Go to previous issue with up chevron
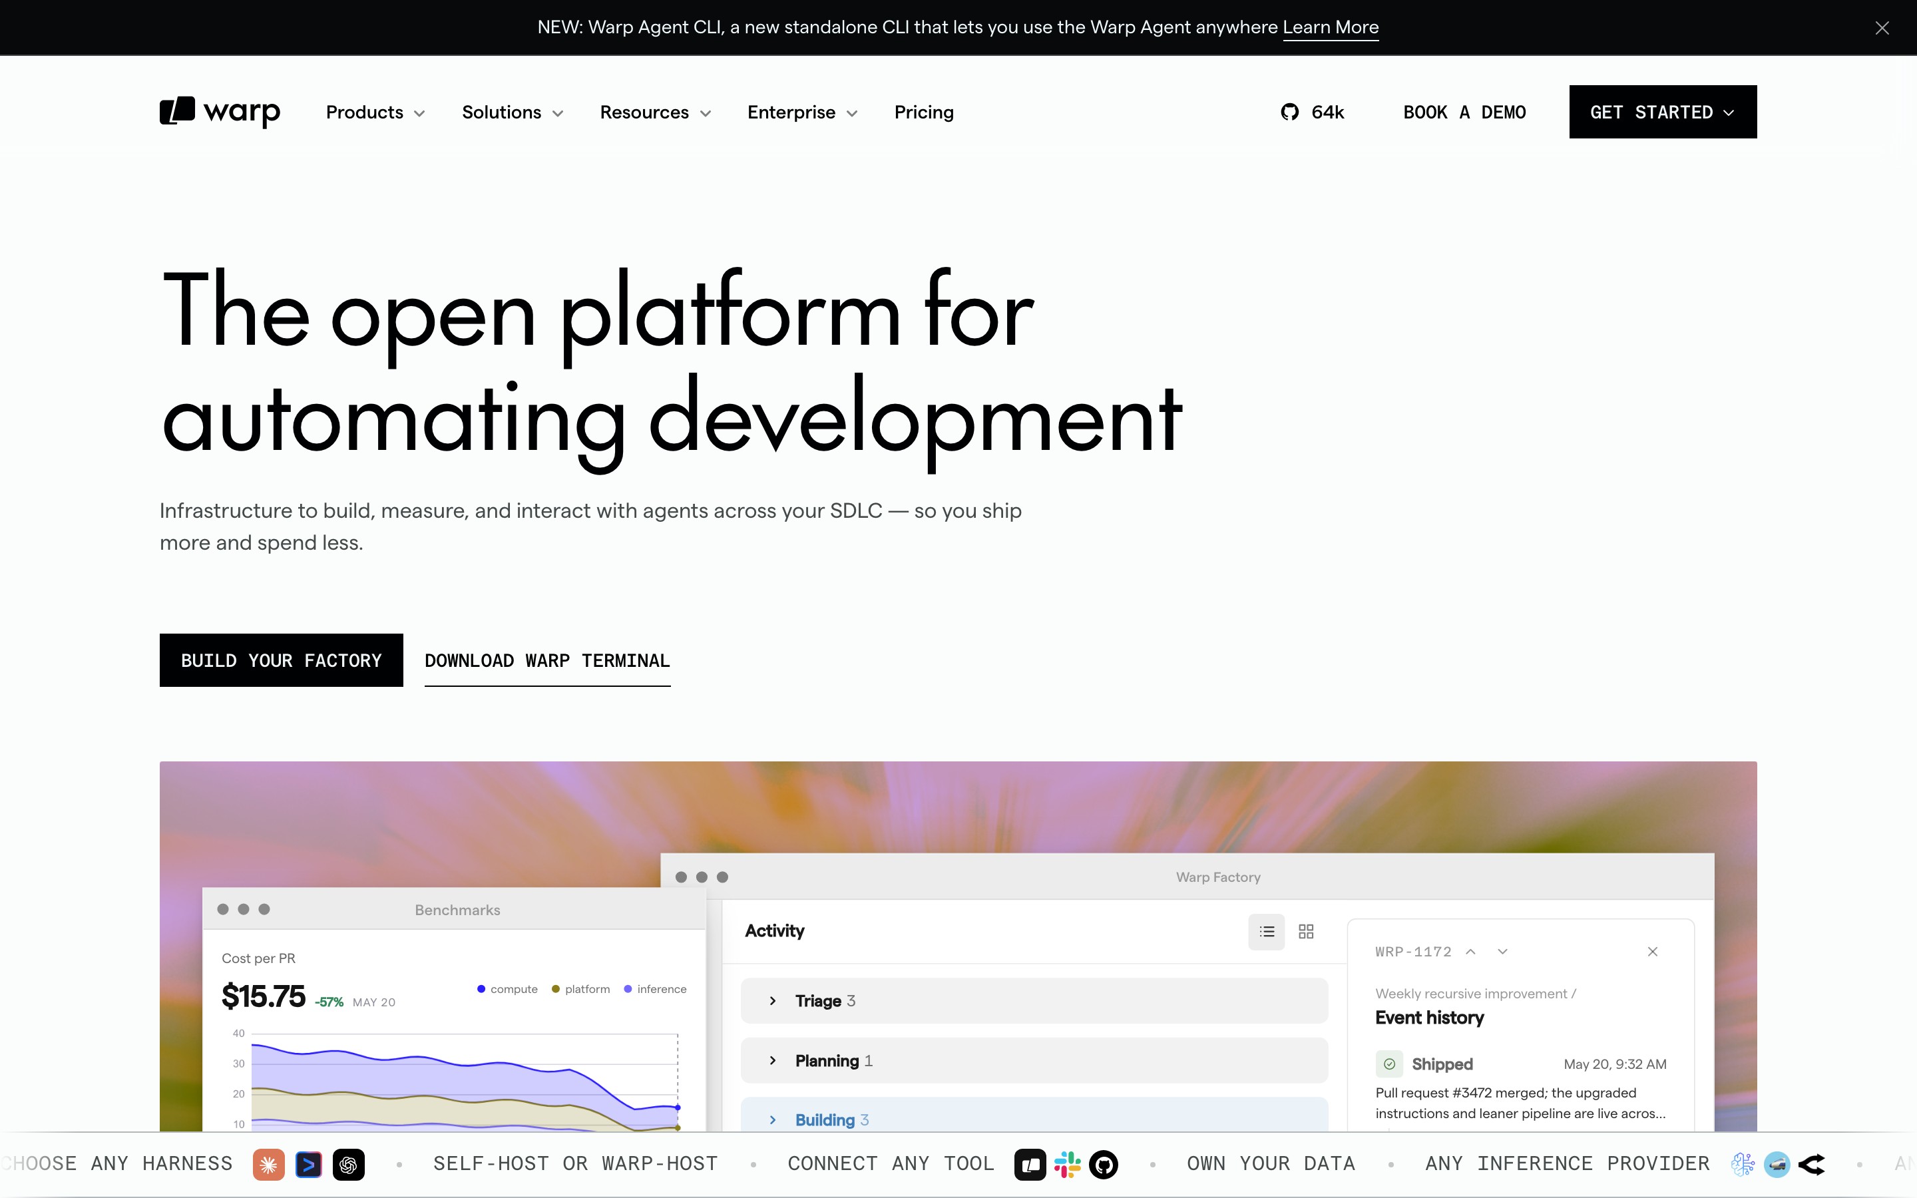This screenshot has height=1198, width=1917. 1470,952
